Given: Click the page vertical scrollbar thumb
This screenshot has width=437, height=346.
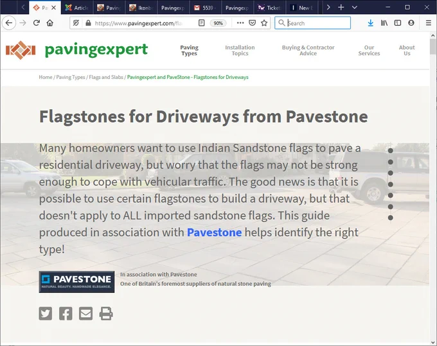Looking at the screenshot, I should (433, 46).
